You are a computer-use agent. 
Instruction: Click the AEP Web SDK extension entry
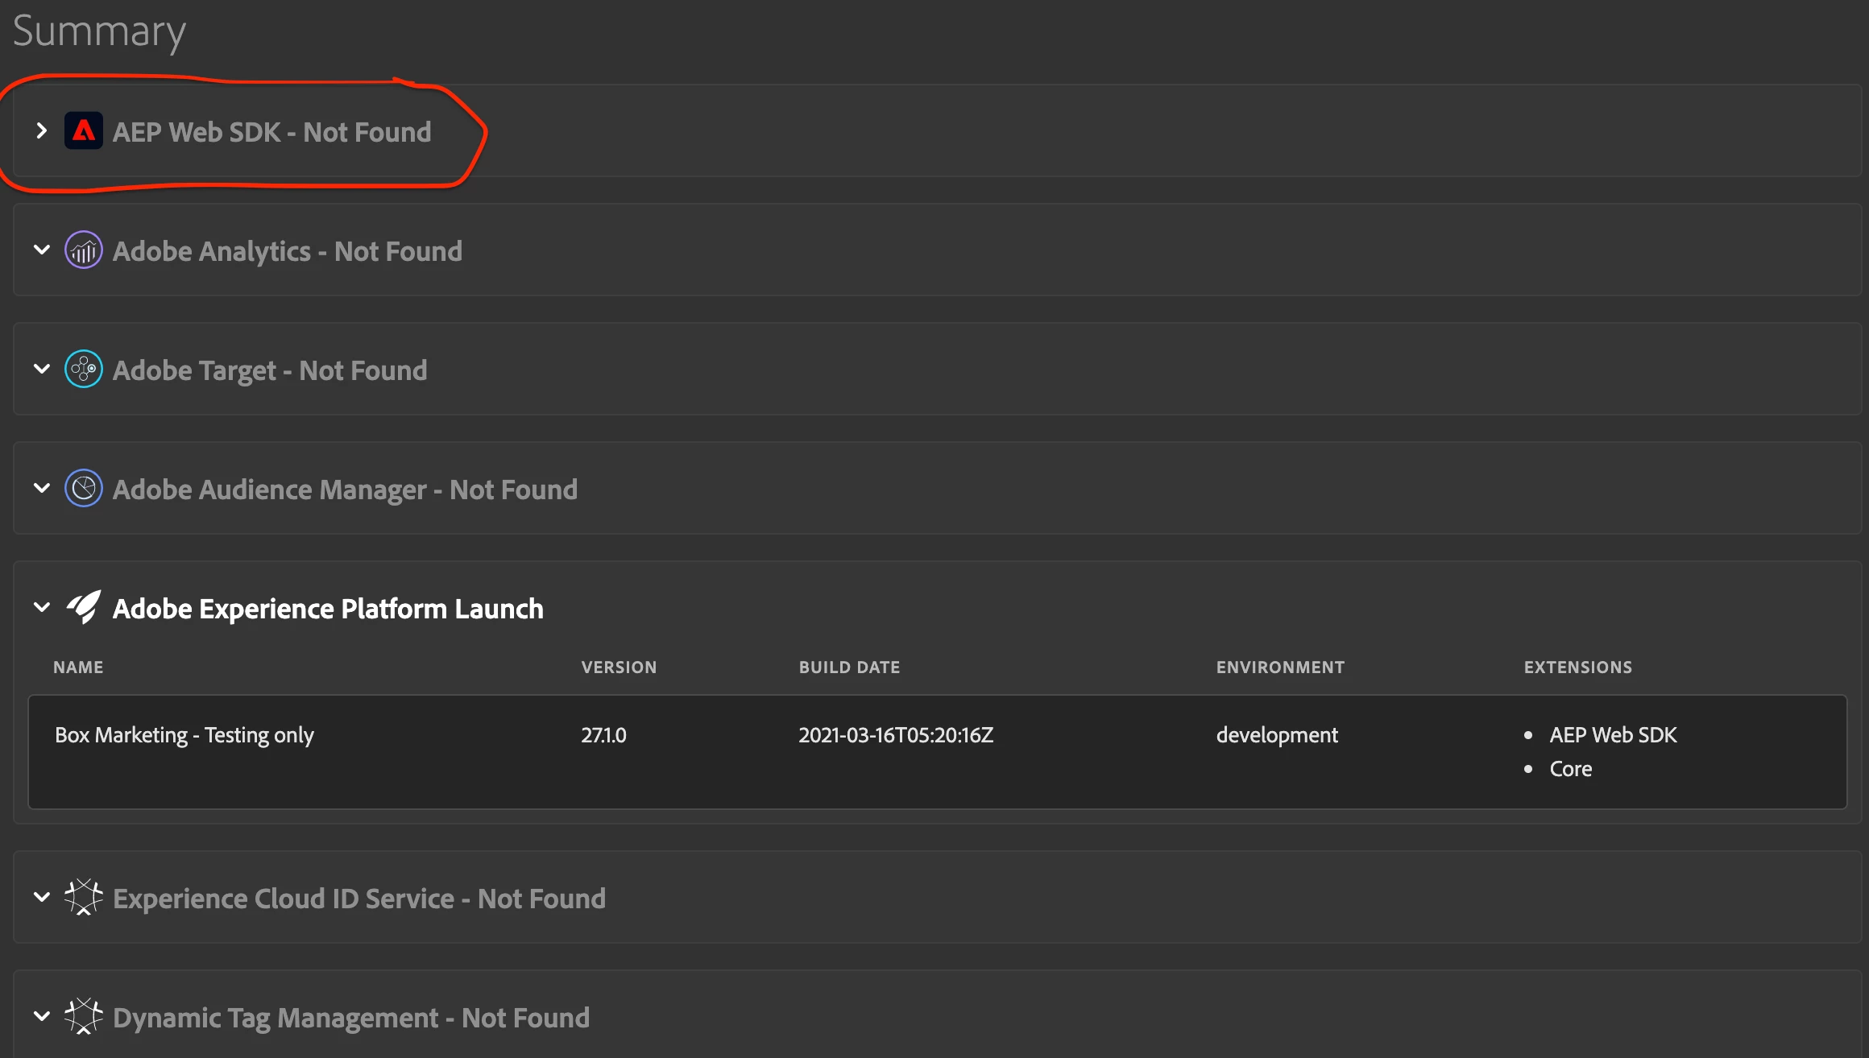click(1613, 735)
